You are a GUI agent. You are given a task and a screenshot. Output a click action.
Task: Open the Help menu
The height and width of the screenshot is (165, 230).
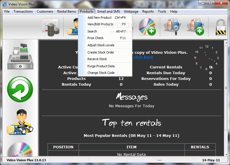(174, 11)
